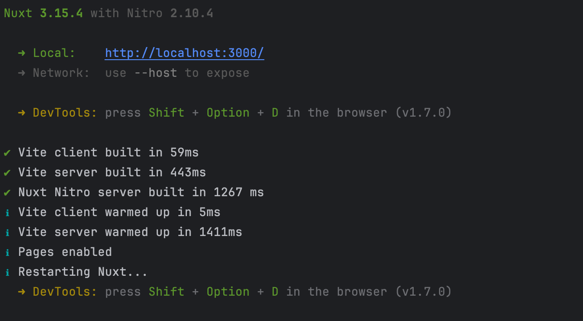Click the info icon beside Vite server warmed up
The image size is (583, 321).
tap(7, 232)
